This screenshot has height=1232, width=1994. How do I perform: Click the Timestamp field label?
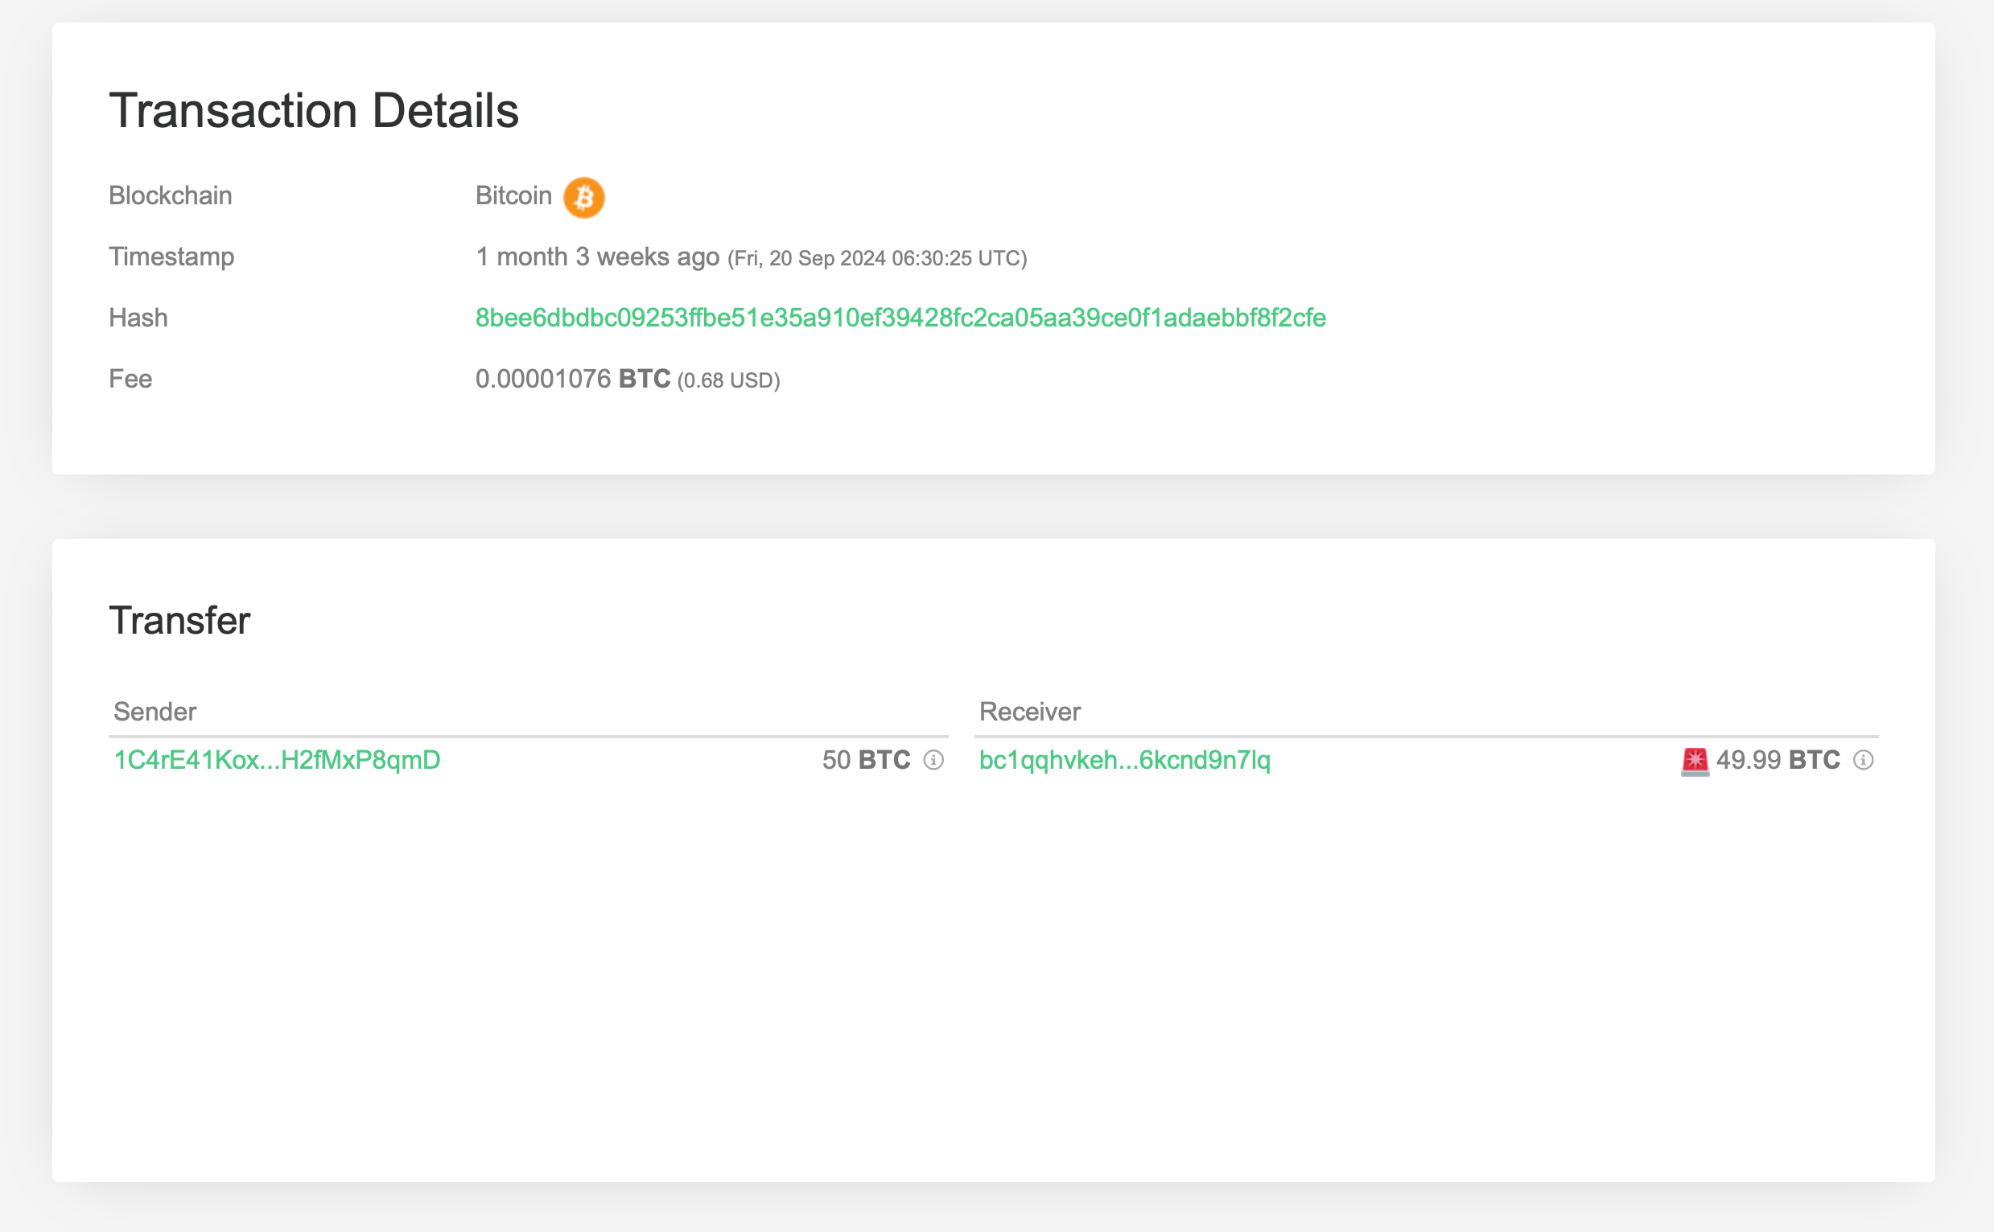[171, 257]
